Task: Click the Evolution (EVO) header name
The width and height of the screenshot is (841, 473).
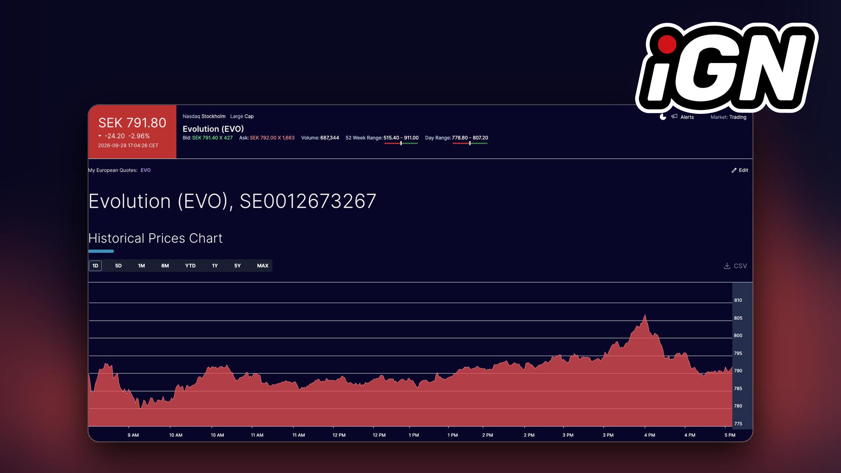Action: point(213,129)
